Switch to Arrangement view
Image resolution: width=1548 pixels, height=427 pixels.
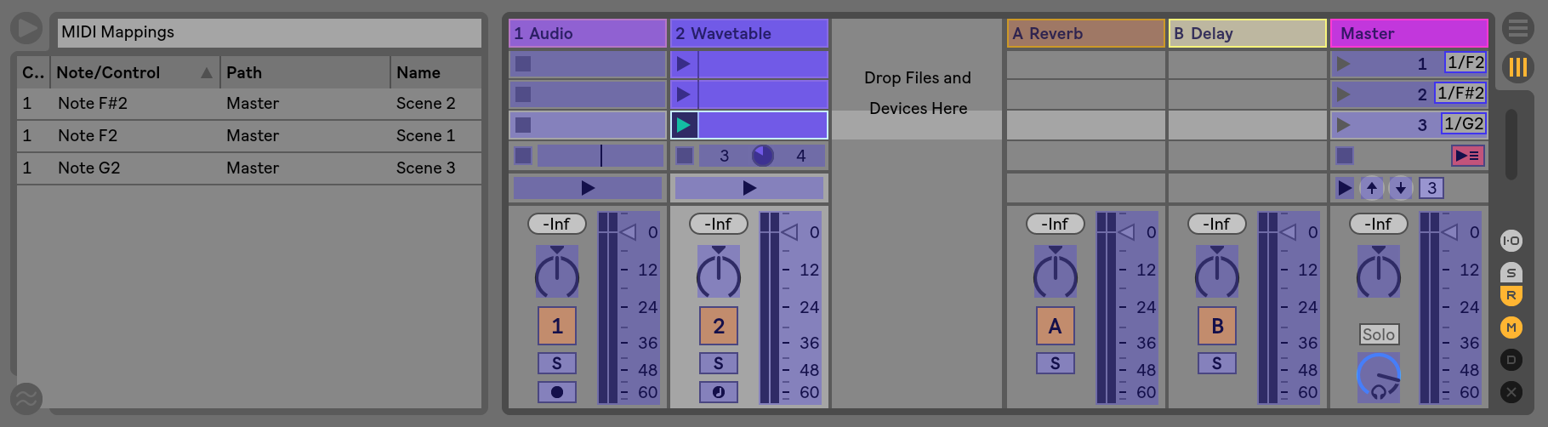coord(1517,28)
